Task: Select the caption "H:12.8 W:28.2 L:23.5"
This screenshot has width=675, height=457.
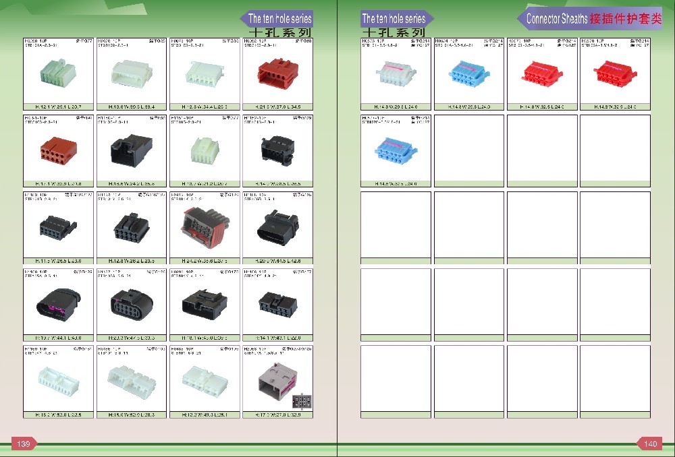Action: click(132, 261)
